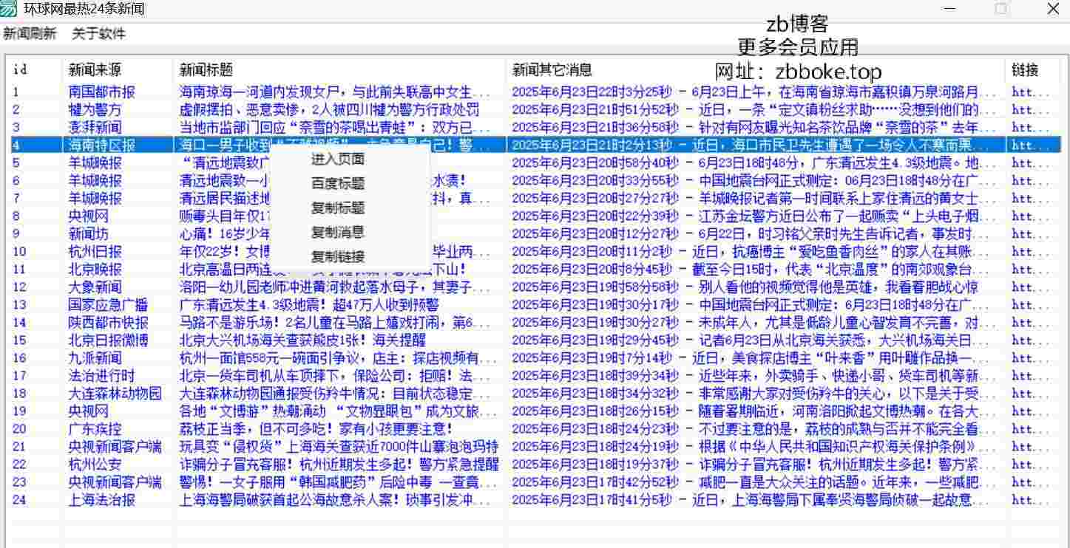
Task: Choose 进入页面 in the context menu
Action: [337, 159]
